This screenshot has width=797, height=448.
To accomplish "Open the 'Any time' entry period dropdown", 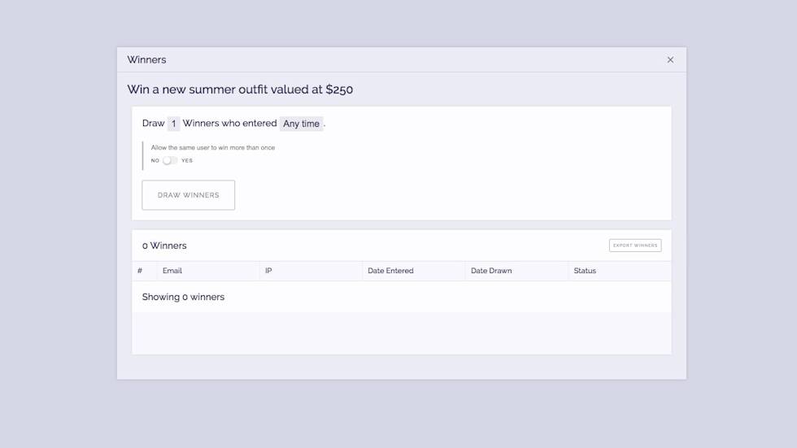I will pos(301,124).
